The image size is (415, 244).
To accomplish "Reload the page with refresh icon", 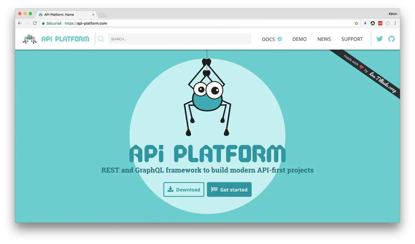I will click(x=35, y=23).
